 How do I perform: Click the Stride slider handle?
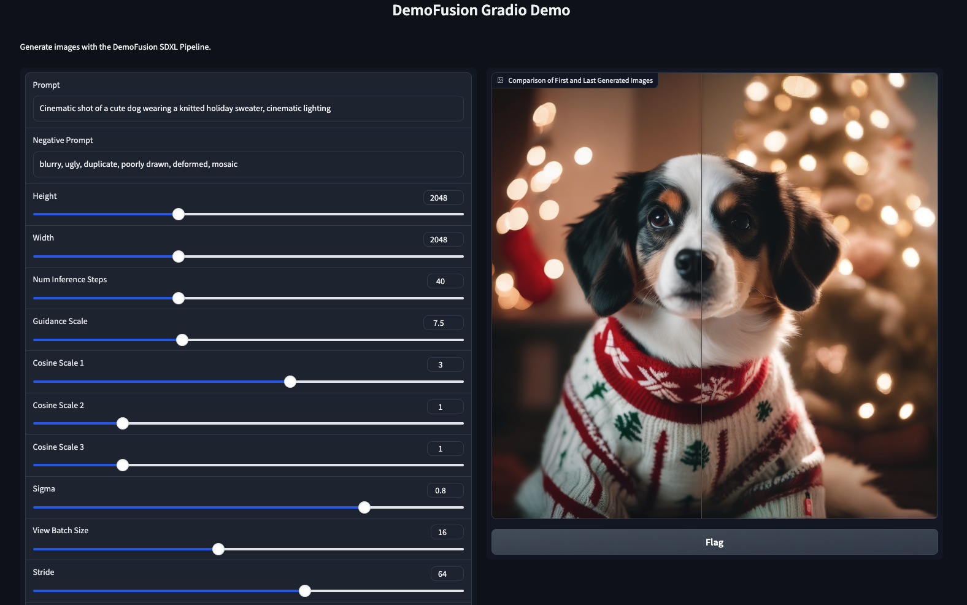click(x=305, y=591)
